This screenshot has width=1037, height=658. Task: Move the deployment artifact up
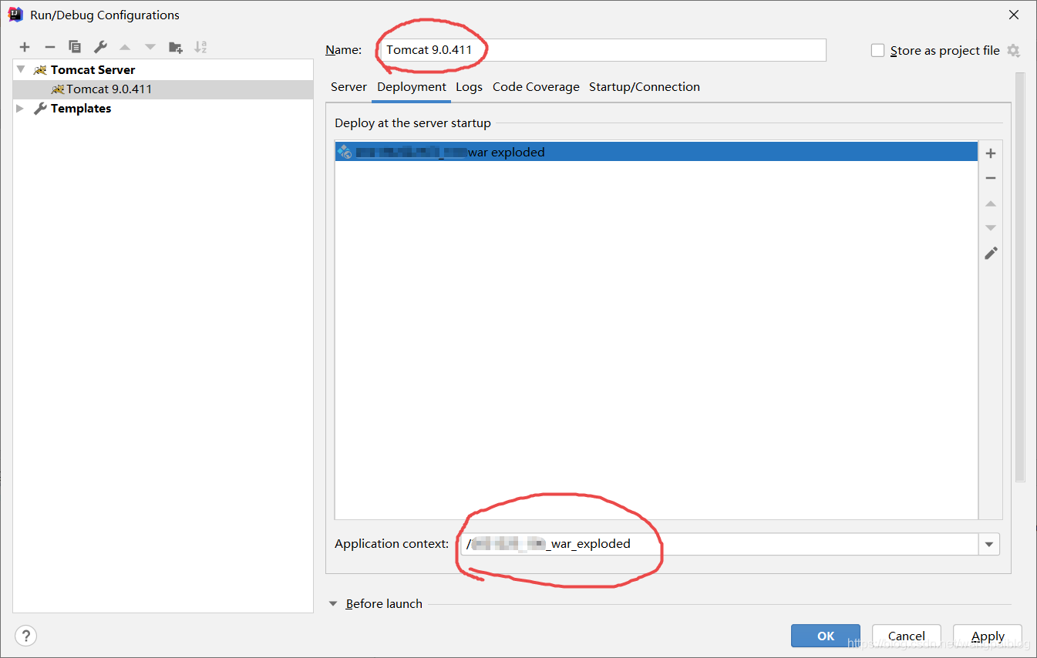tap(991, 203)
